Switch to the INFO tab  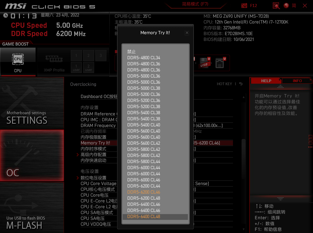tap(297, 81)
